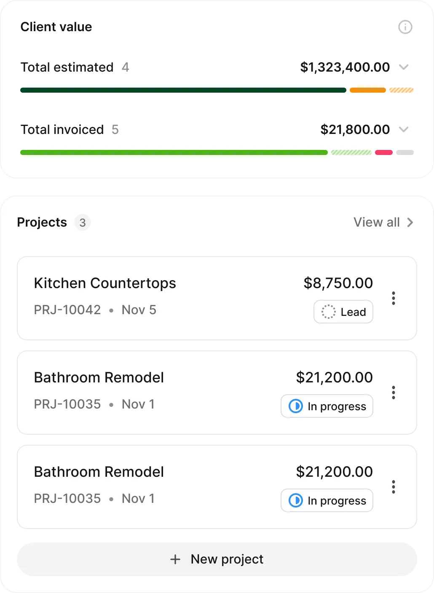Click the dark green estimated progress bar
Image resolution: width=434 pixels, height=593 pixels.
tap(183, 90)
